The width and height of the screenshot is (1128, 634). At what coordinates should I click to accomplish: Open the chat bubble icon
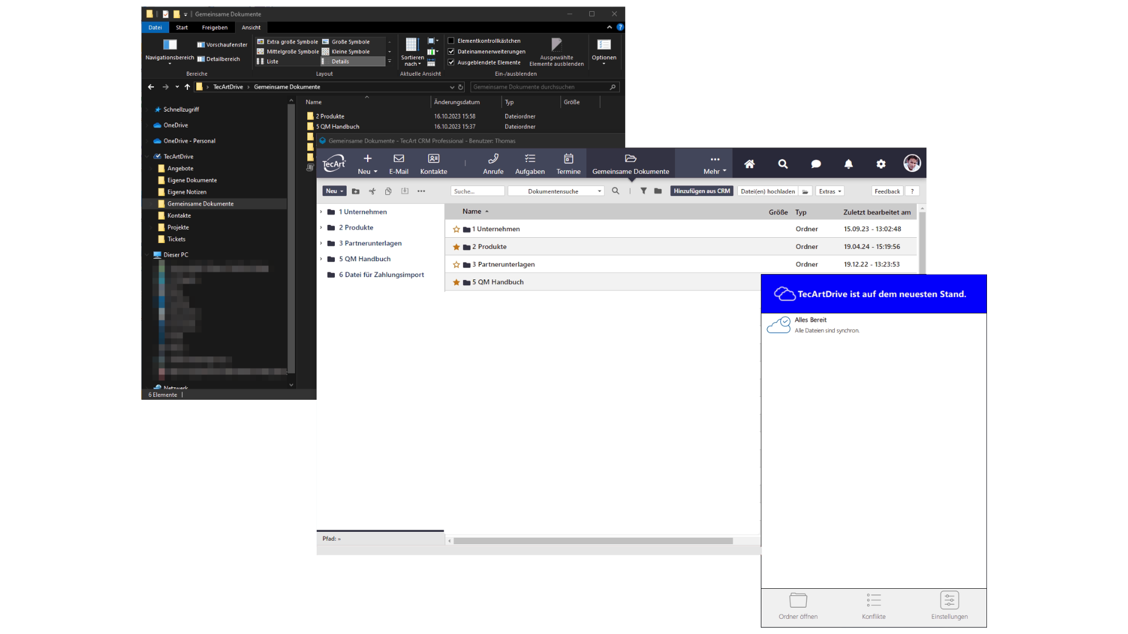pos(815,164)
